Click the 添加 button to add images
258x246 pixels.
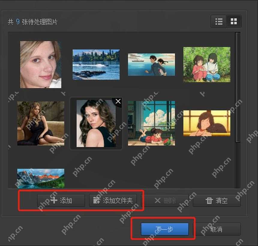coord(61,201)
